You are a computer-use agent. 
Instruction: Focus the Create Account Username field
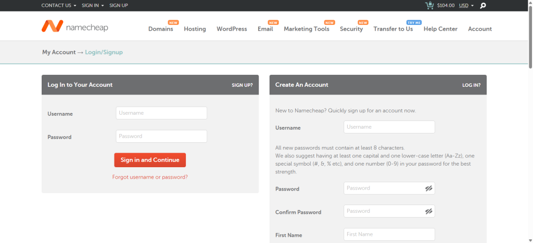click(x=389, y=127)
